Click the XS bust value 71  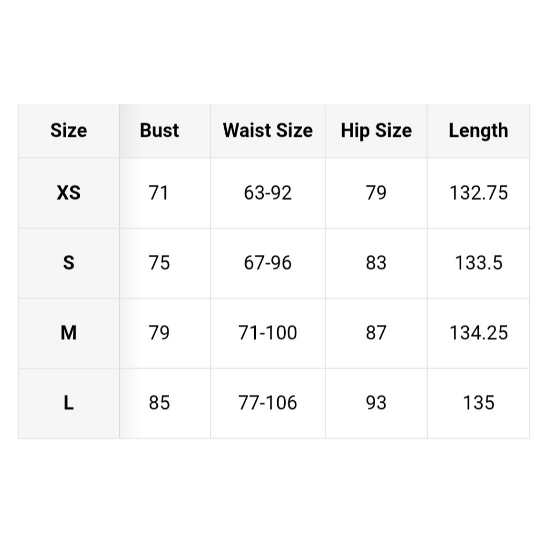pyautogui.click(x=159, y=193)
